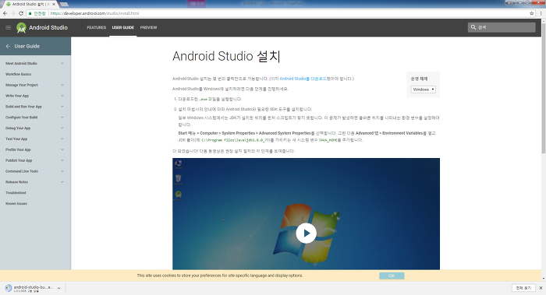Open the hamburger navigation menu
546x295 pixels.
click(8, 27)
